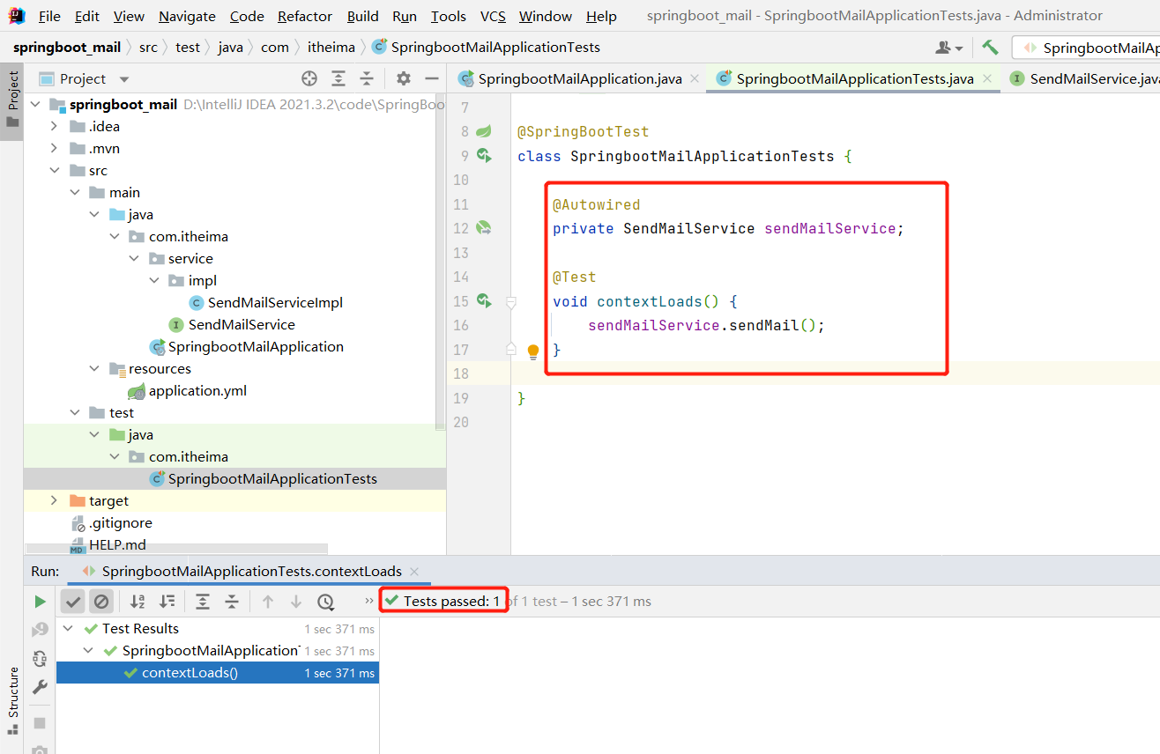Open the user account icon dropdown

pyautogui.click(x=949, y=48)
